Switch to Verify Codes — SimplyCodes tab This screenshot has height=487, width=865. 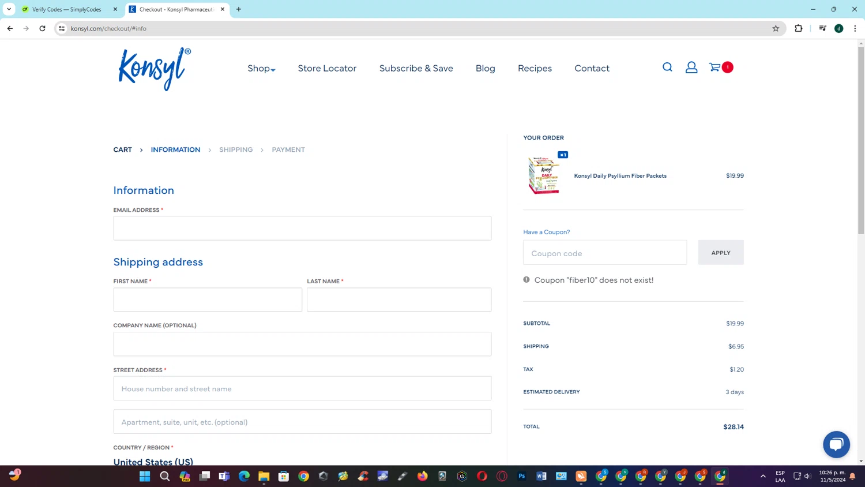click(67, 9)
